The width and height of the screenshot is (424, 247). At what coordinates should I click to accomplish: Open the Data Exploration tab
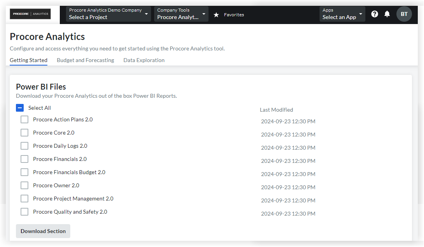144,60
